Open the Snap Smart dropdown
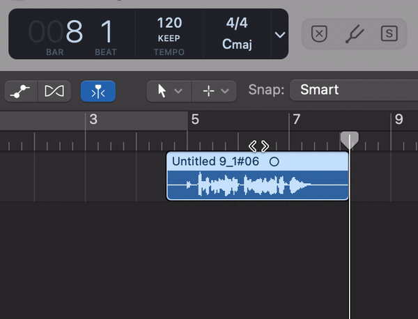 coord(354,90)
